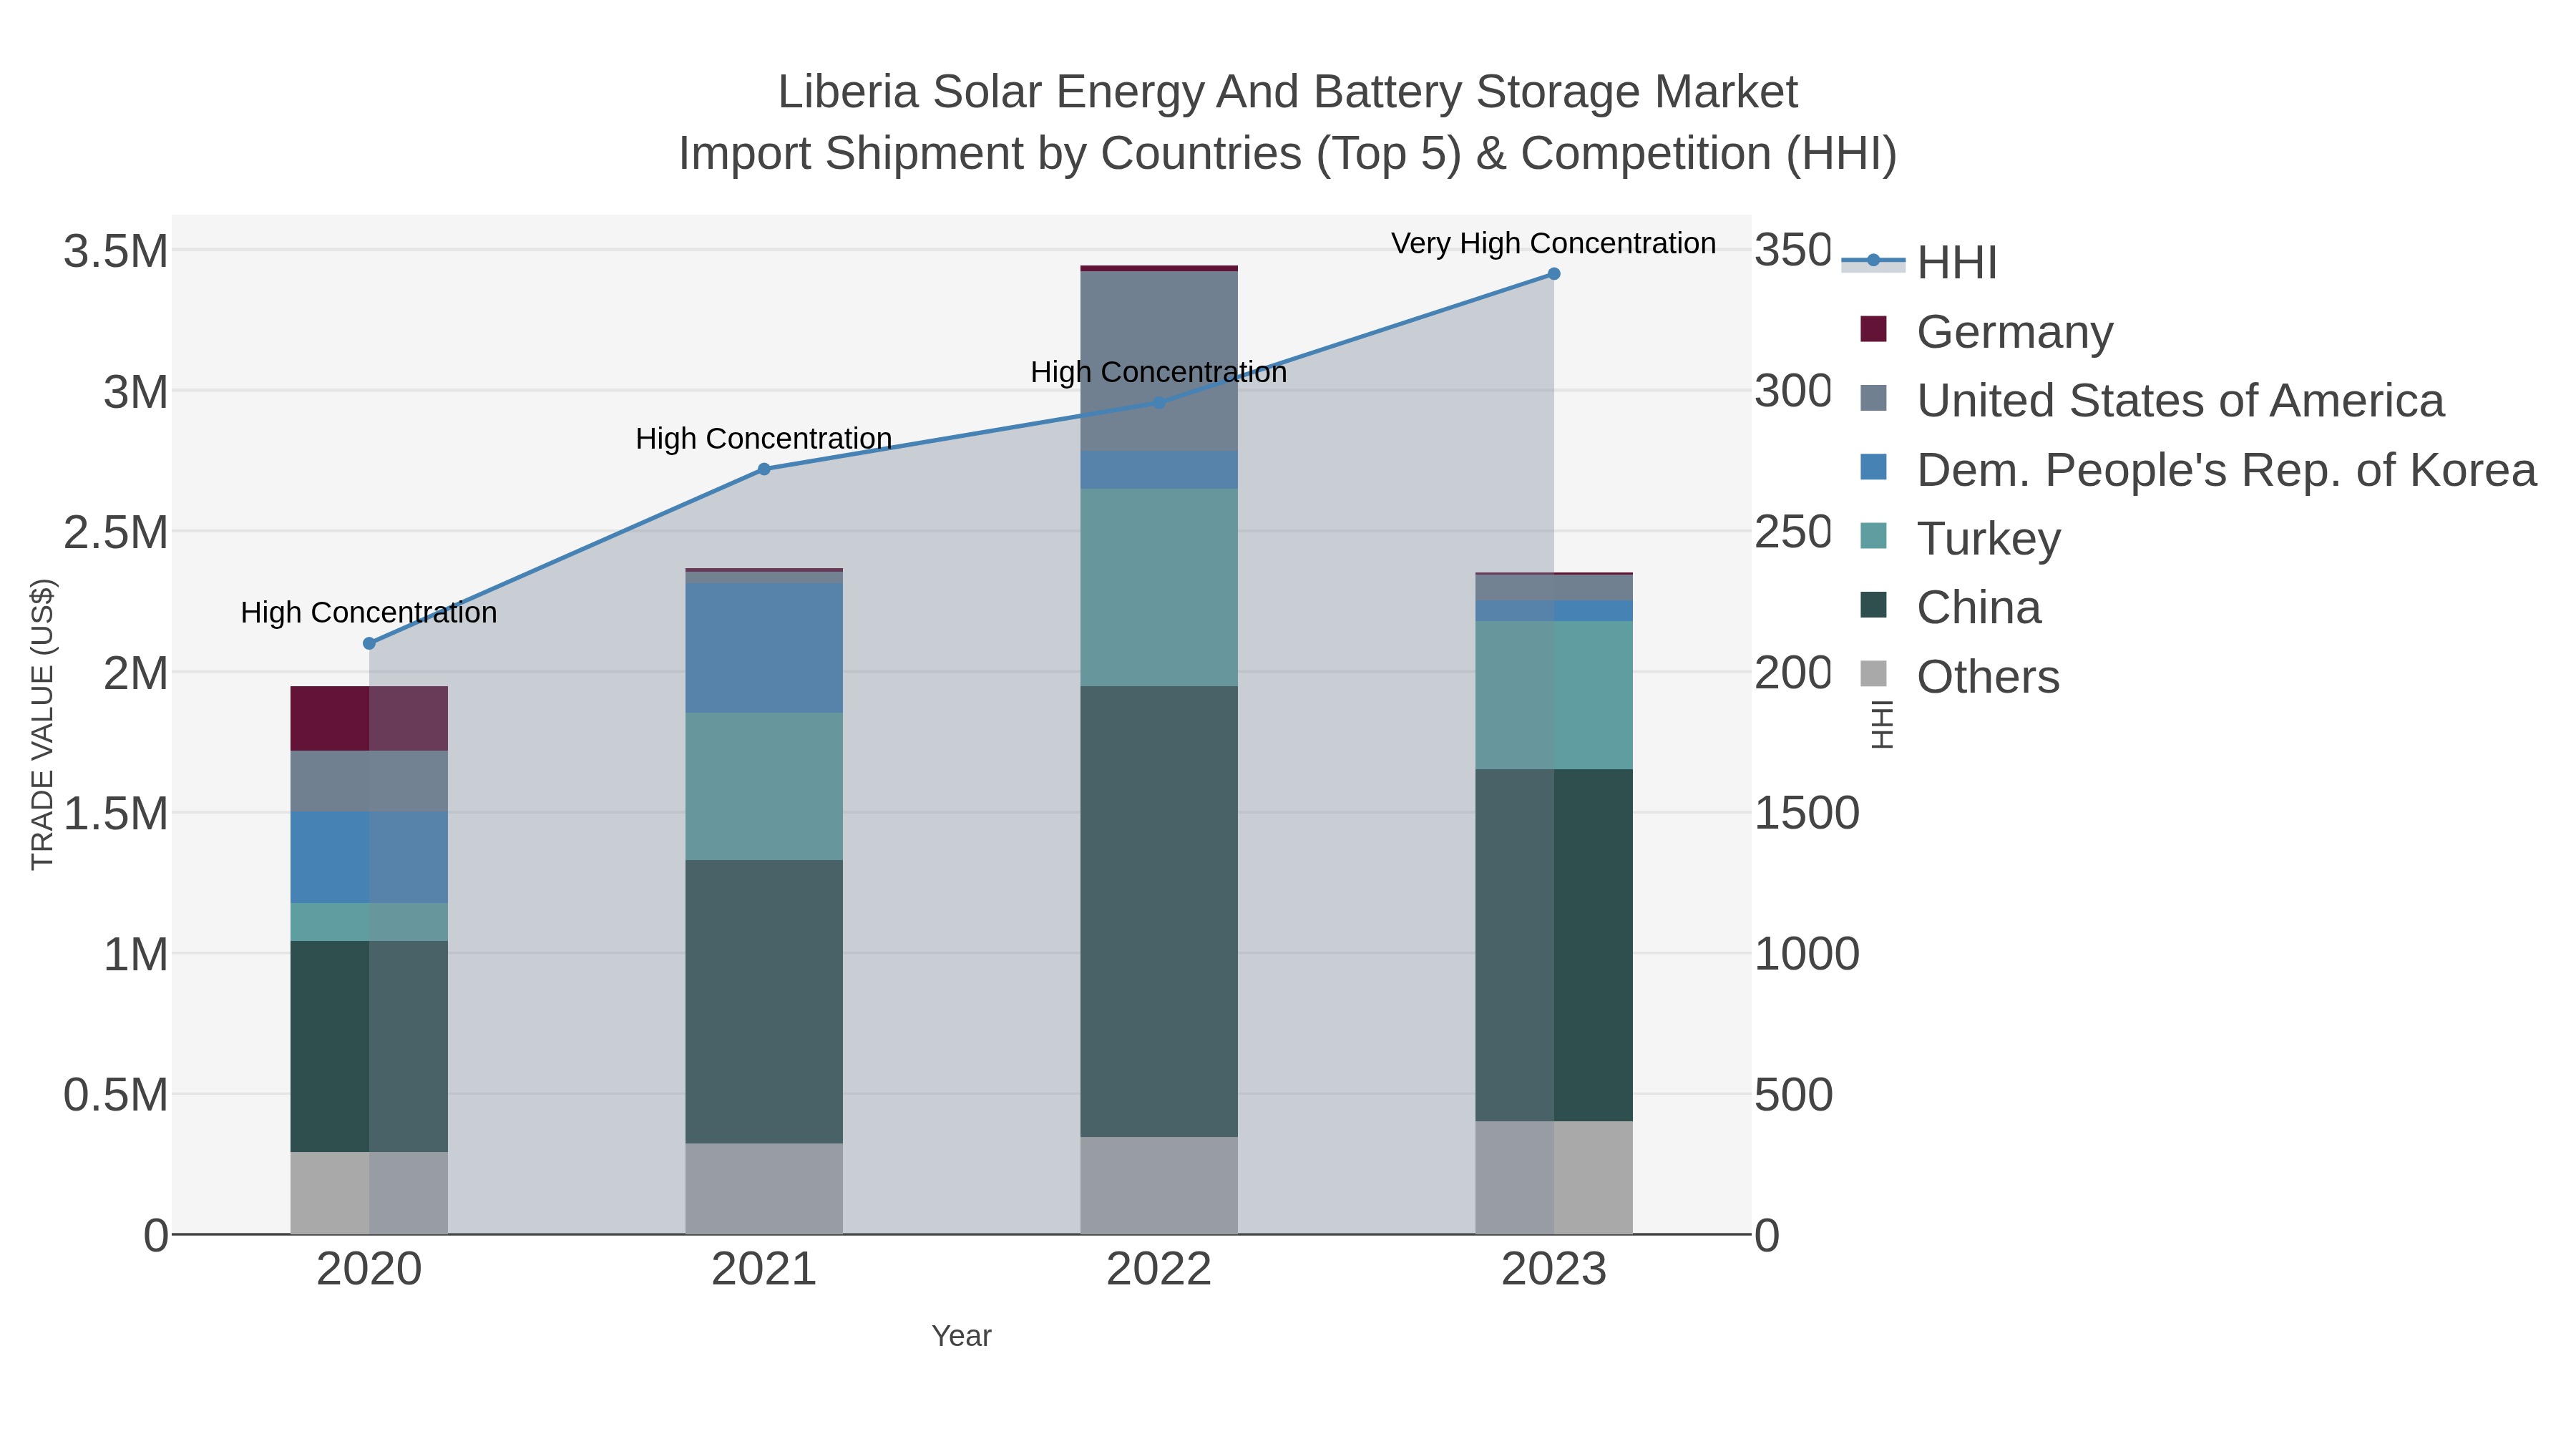This screenshot has width=2576, height=1449.
Task: Click the 2.5M y-axis tick label
Action: coord(116,533)
